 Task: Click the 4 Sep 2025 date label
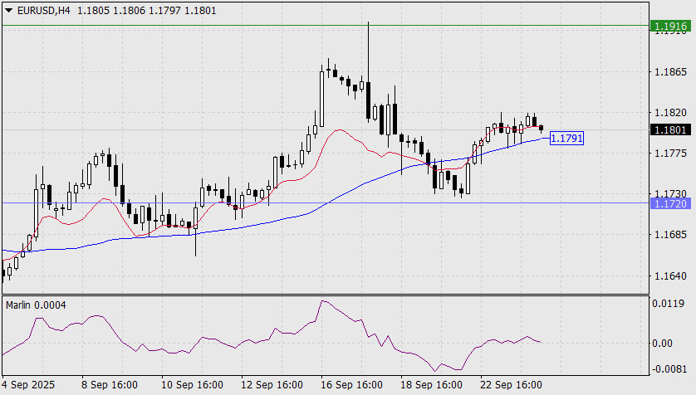click(30, 385)
